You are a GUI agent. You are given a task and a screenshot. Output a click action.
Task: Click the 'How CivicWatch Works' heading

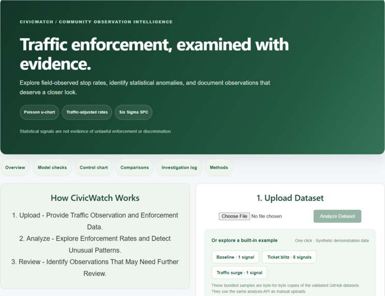95,198
